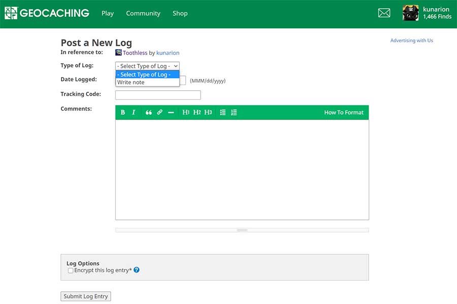Apply bold formatting in comments toolbar
457x304 pixels.
coord(123,112)
